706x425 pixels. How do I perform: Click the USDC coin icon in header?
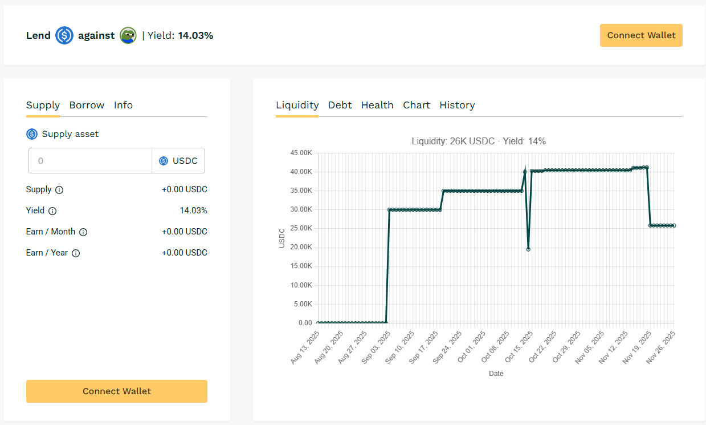[64, 36]
